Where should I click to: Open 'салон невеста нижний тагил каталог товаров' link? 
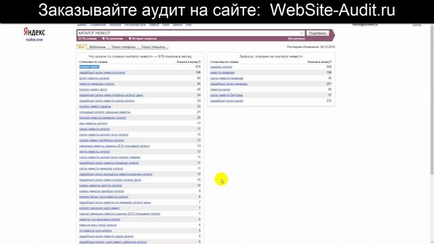pyautogui.click(x=110, y=157)
